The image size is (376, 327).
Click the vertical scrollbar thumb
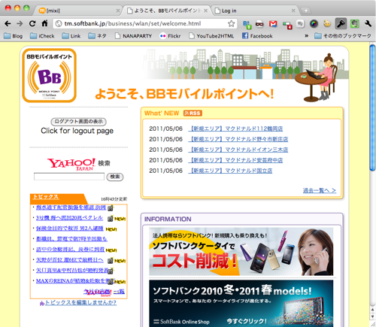(372, 107)
